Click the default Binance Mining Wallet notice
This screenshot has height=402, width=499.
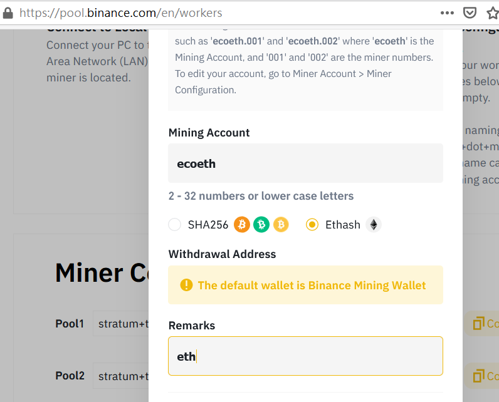click(x=305, y=285)
